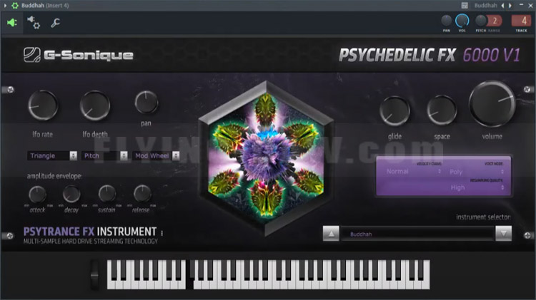Viewport: 536px width, 300px height.
Task: Click the channel PAN knob
Action: (447, 21)
